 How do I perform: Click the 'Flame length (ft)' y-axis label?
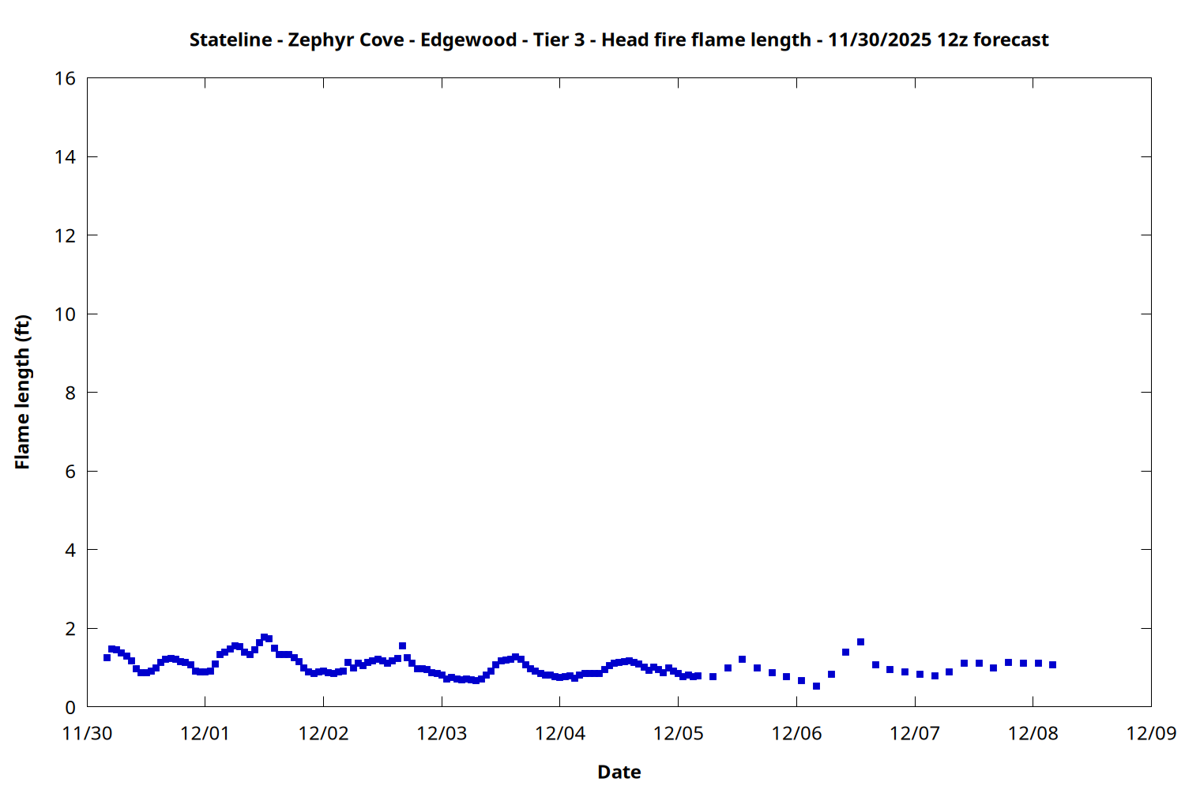[22, 392]
